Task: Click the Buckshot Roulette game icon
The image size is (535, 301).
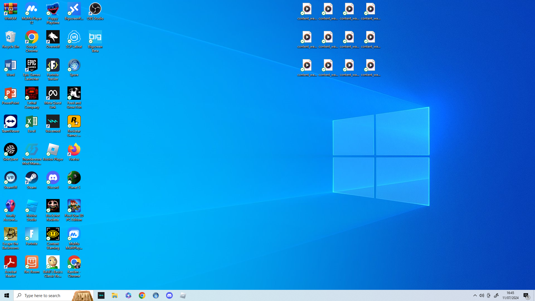Action: click(53, 210)
